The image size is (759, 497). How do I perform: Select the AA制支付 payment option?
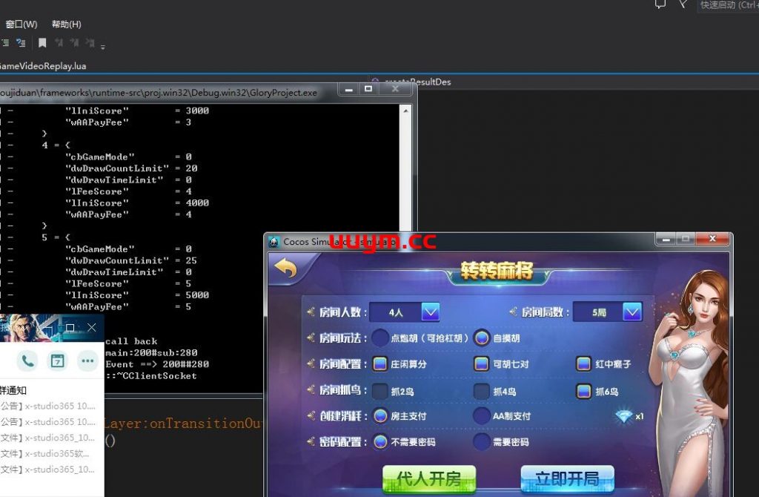pos(482,416)
